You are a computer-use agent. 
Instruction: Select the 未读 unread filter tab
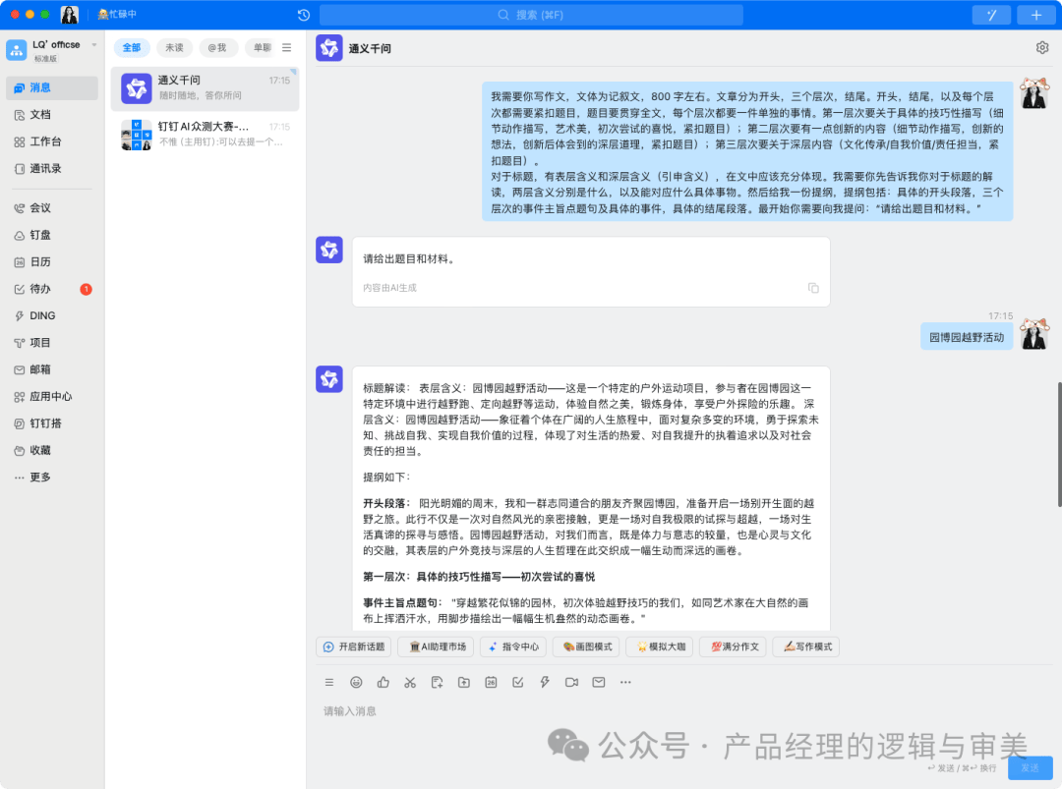click(x=175, y=47)
